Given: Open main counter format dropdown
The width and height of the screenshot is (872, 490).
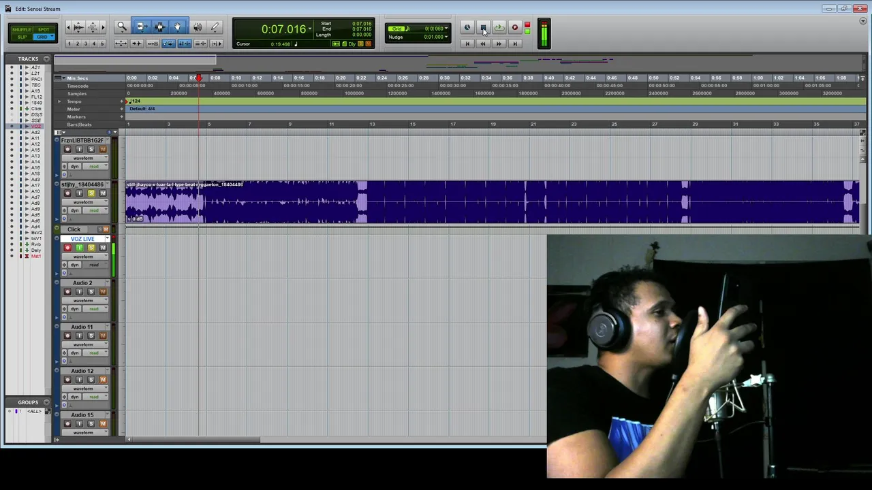Looking at the screenshot, I should pos(310,29).
